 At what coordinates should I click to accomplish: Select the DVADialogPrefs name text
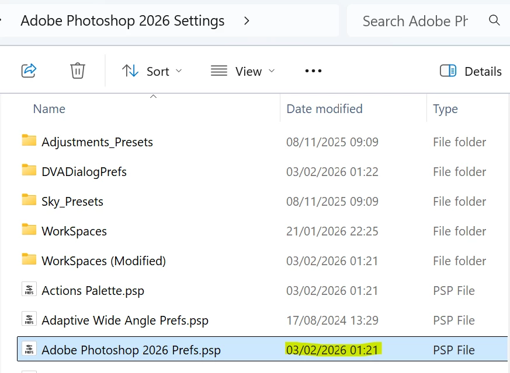click(84, 172)
